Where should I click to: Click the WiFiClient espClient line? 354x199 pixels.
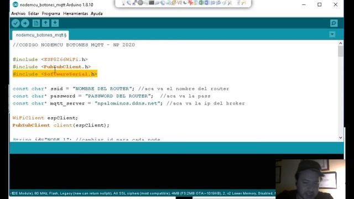(45, 118)
